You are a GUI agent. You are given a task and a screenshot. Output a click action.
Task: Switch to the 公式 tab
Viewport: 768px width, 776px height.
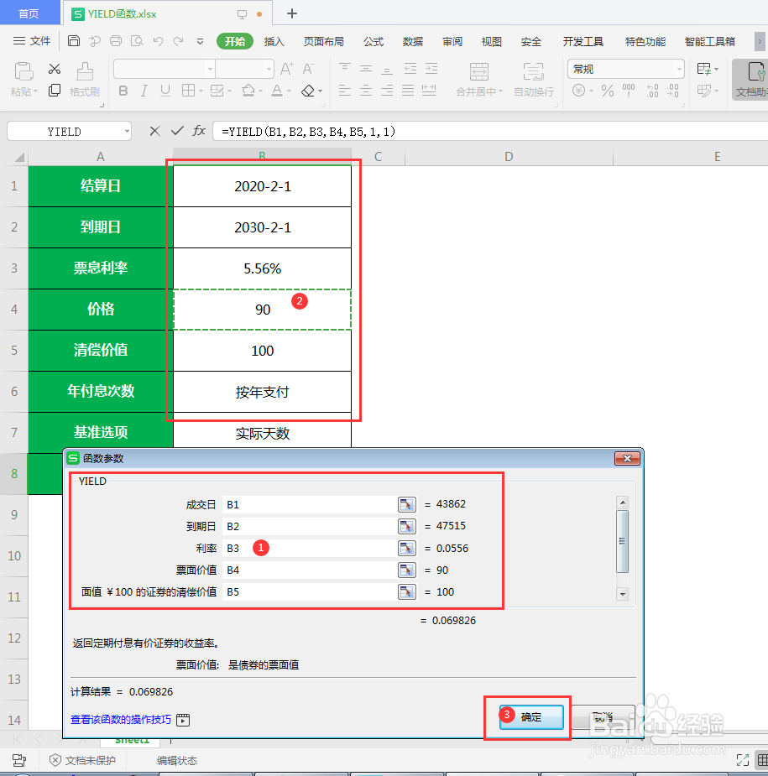coord(373,42)
